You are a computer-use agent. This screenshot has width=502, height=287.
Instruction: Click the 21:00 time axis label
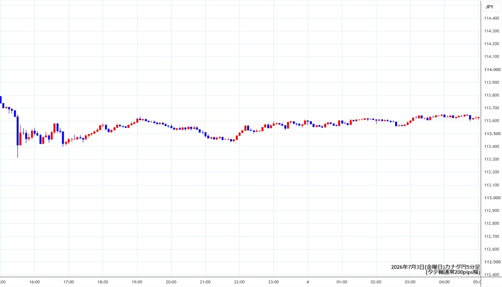click(205, 282)
